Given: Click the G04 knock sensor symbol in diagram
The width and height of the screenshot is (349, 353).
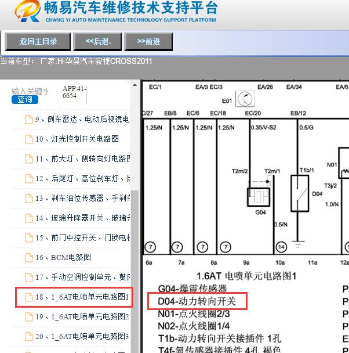Looking at the screenshot, I should pyautogui.click(x=259, y=196).
